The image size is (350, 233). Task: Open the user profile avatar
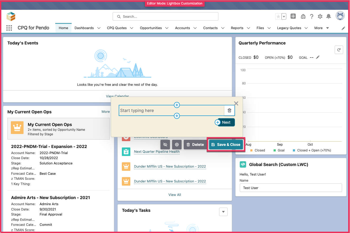[340, 16]
